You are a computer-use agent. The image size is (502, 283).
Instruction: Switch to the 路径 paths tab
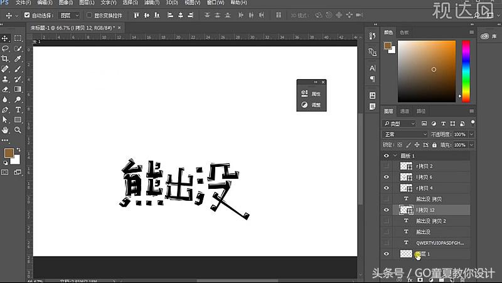click(421, 112)
